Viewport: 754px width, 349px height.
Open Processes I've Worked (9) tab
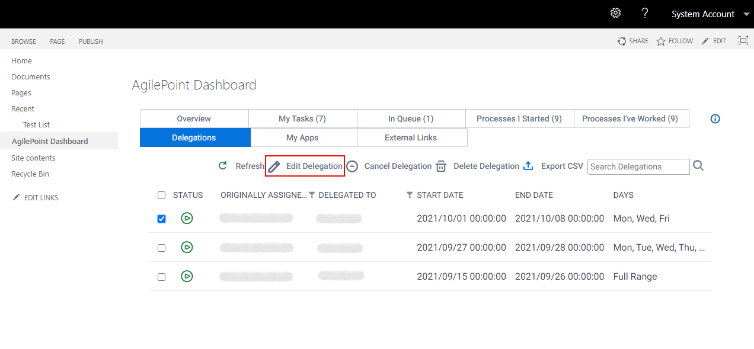click(630, 119)
